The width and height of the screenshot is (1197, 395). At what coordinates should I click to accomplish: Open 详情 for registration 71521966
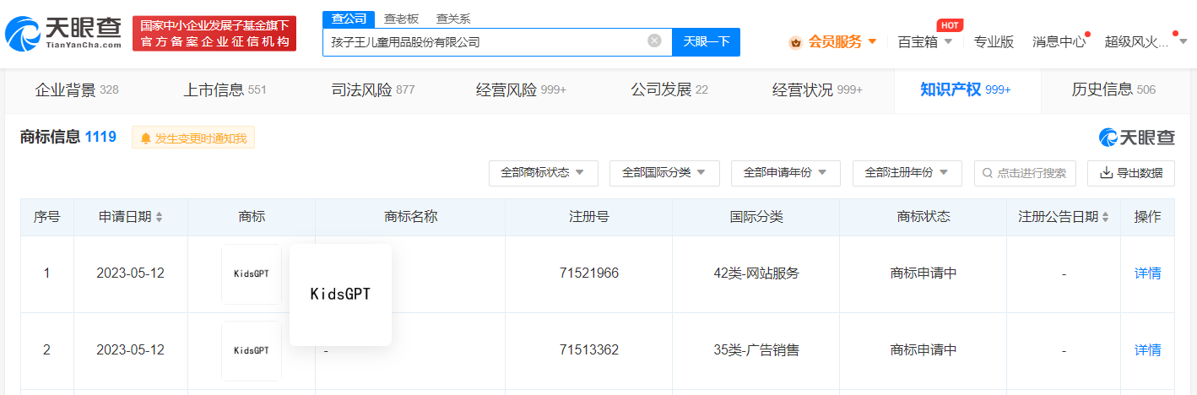pyautogui.click(x=1147, y=273)
